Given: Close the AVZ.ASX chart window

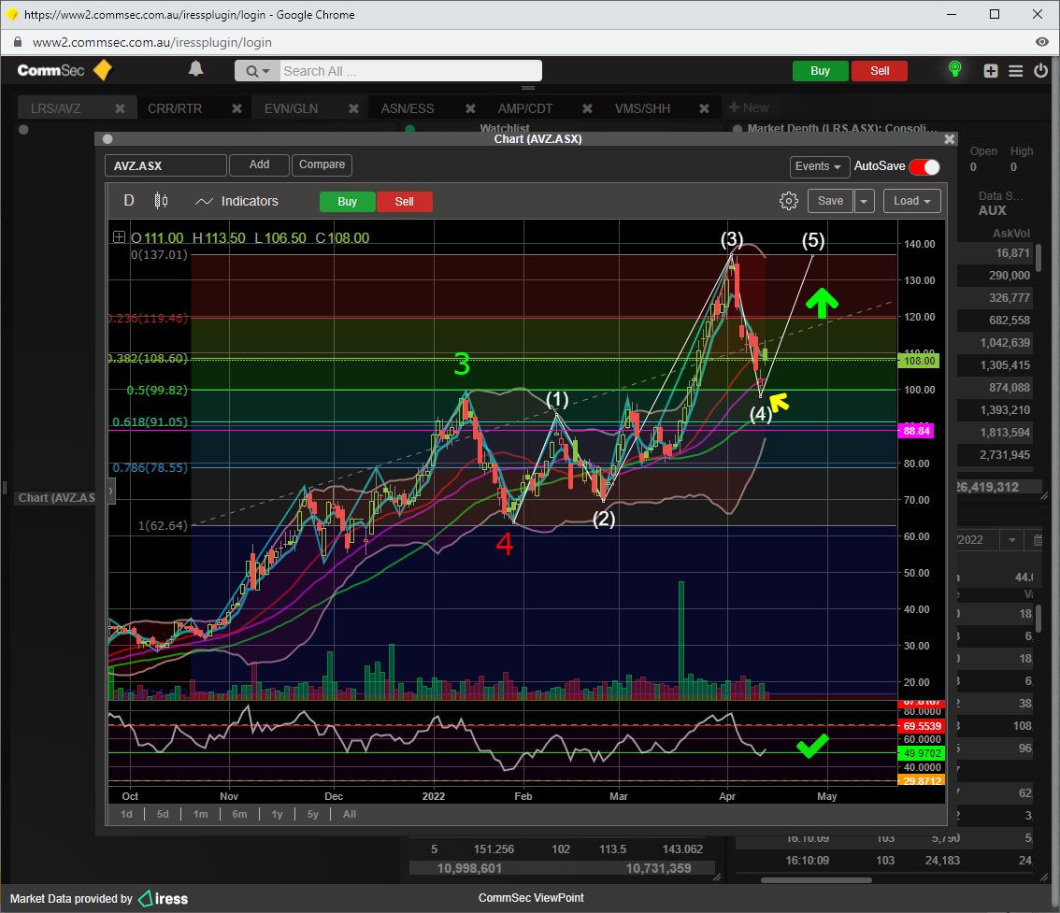Looking at the screenshot, I should coord(950,139).
